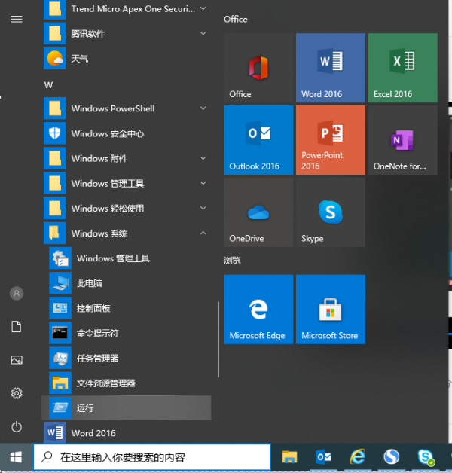Launch the OneNote tile

coord(402,140)
